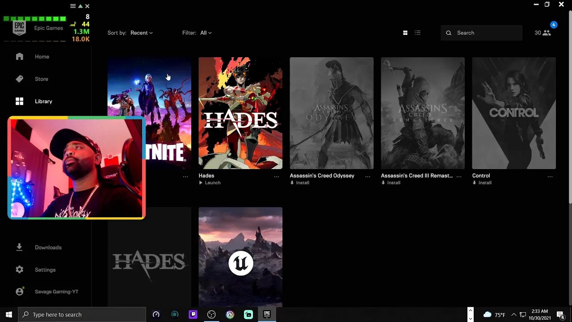Click the Settings gear icon
Screen dimensions: 572x322
(19, 270)
